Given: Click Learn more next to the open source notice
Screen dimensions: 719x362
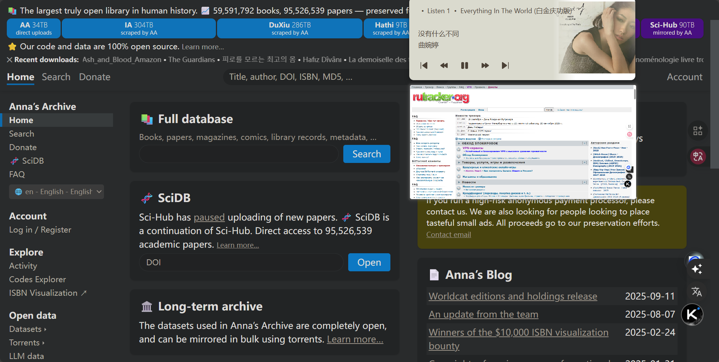Looking at the screenshot, I should coord(203,47).
